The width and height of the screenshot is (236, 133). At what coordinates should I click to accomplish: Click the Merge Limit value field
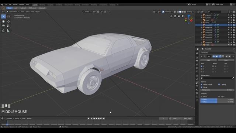217,90
